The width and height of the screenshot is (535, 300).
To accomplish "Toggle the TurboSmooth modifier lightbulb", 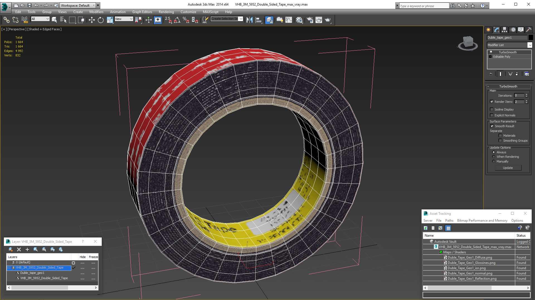I will point(491,52).
